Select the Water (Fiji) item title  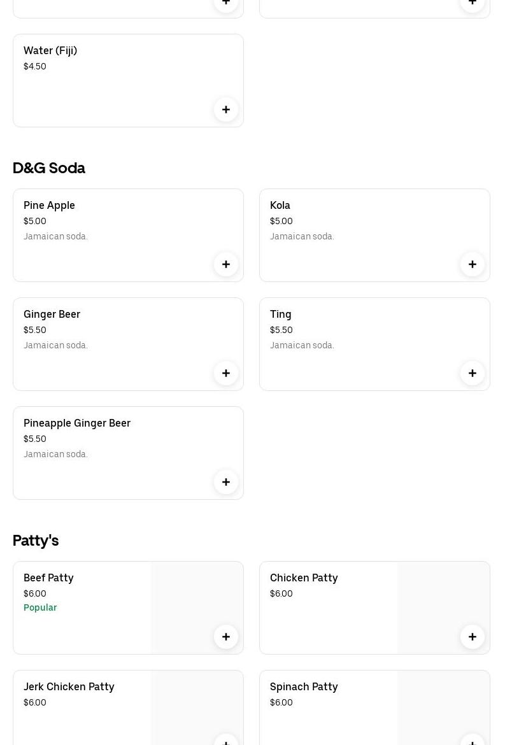pos(50,50)
